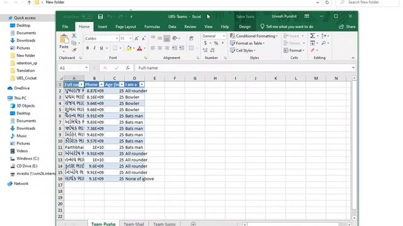
Task: Apply Underline formatting
Action: click(101, 48)
